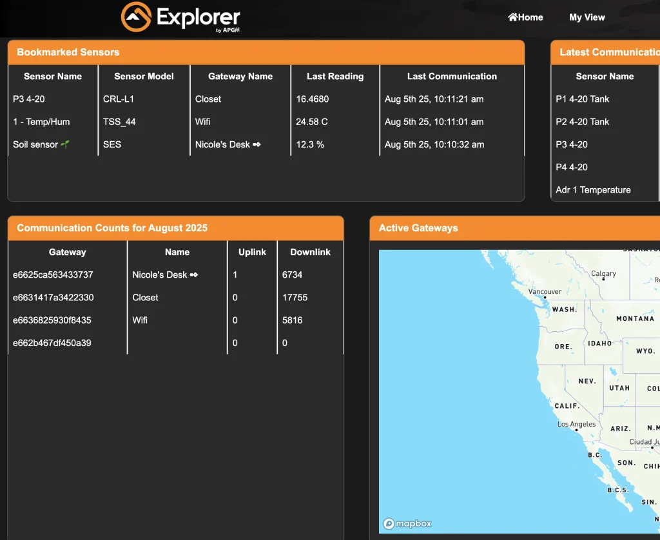This screenshot has height=540, width=660.
Task: Click California on the Active Gateways map
Action: point(567,406)
